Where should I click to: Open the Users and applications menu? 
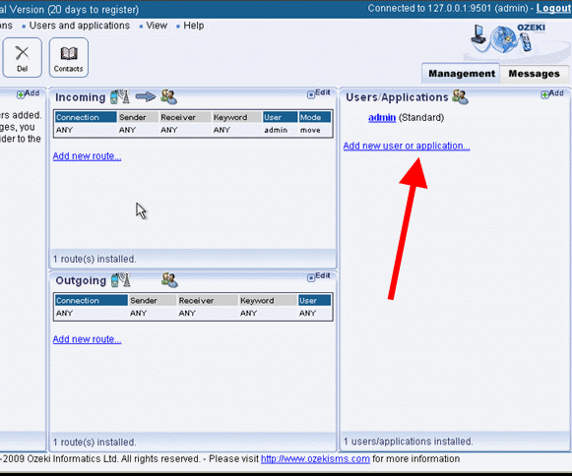point(80,26)
